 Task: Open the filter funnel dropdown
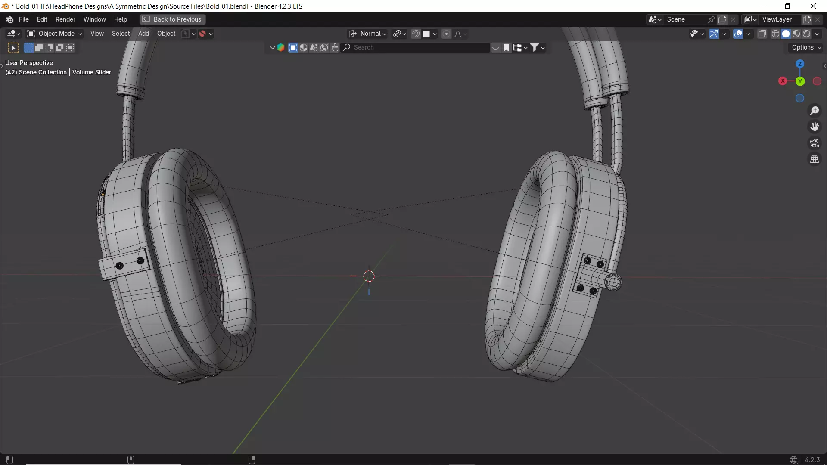point(538,48)
